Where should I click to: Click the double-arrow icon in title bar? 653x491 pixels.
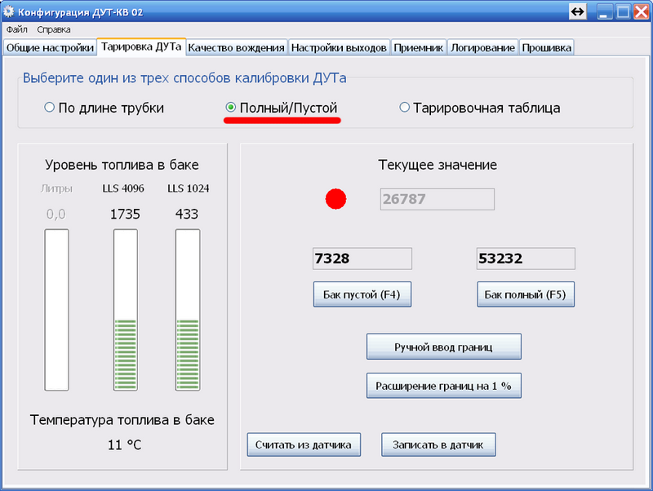coord(578,11)
